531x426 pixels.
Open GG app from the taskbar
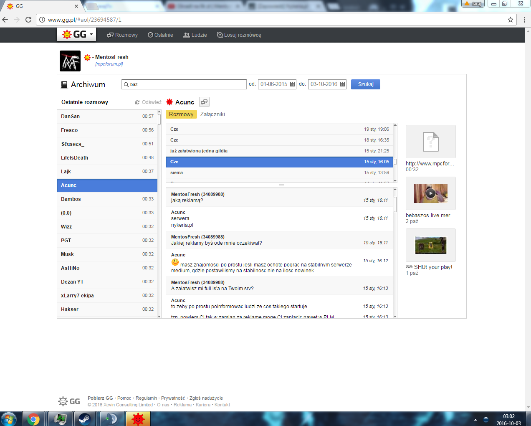tap(138, 418)
